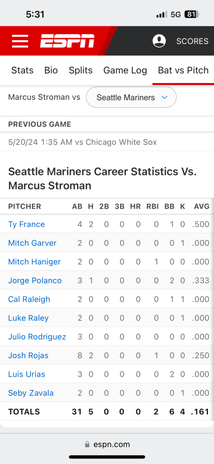
Task: Select the Bat vs Pitch tab
Action: [x=183, y=71]
